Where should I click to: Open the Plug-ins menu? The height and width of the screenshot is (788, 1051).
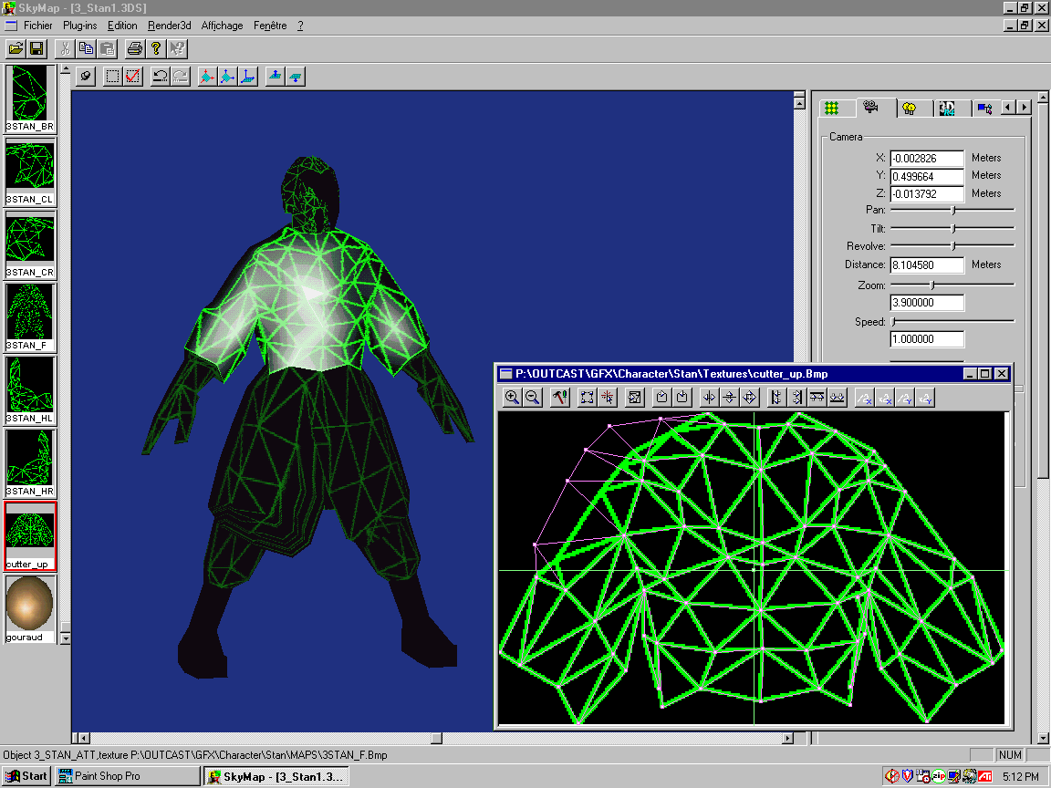pyautogui.click(x=80, y=26)
